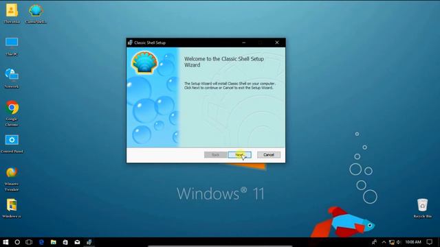Select the This PC desktop icon
The width and height of the screenshot is (440, 247).
(x=12, y=46)
